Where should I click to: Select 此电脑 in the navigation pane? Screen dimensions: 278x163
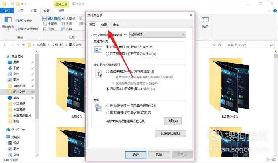[x=16, y=137]
